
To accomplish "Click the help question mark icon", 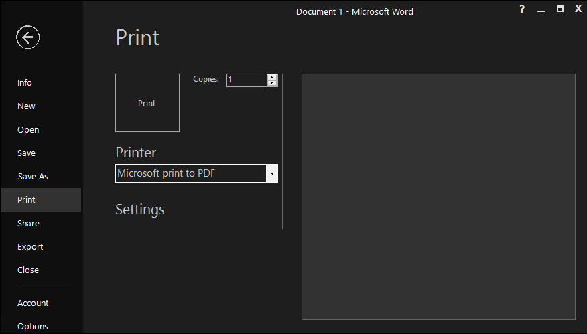I will click(x=522, y=9).
